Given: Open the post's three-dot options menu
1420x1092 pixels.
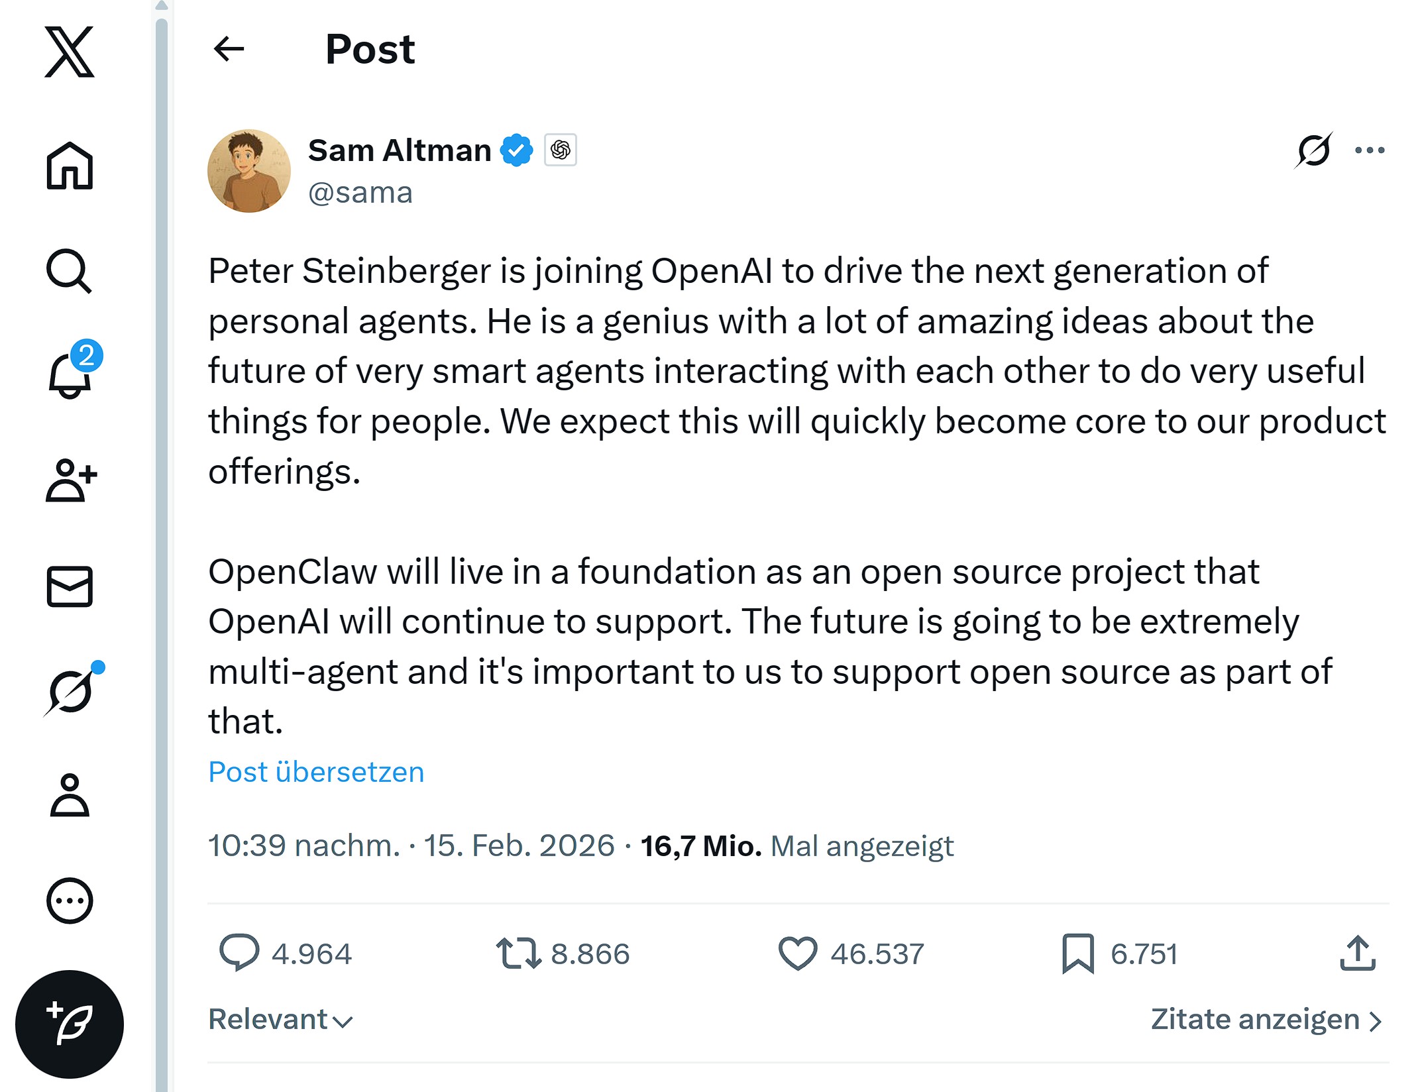Looking at the screenshot, I should tap(1370, 150).
